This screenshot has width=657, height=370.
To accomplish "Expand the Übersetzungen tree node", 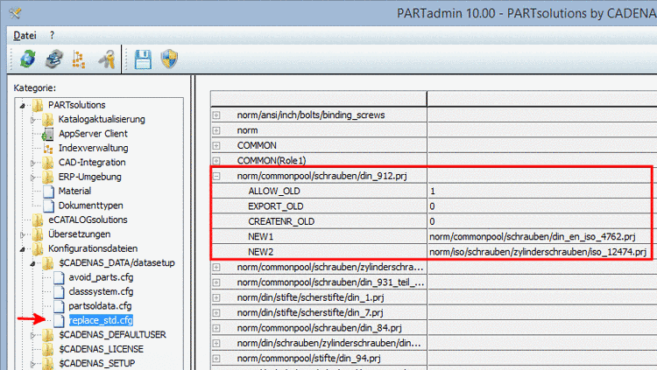I will 23,234.
